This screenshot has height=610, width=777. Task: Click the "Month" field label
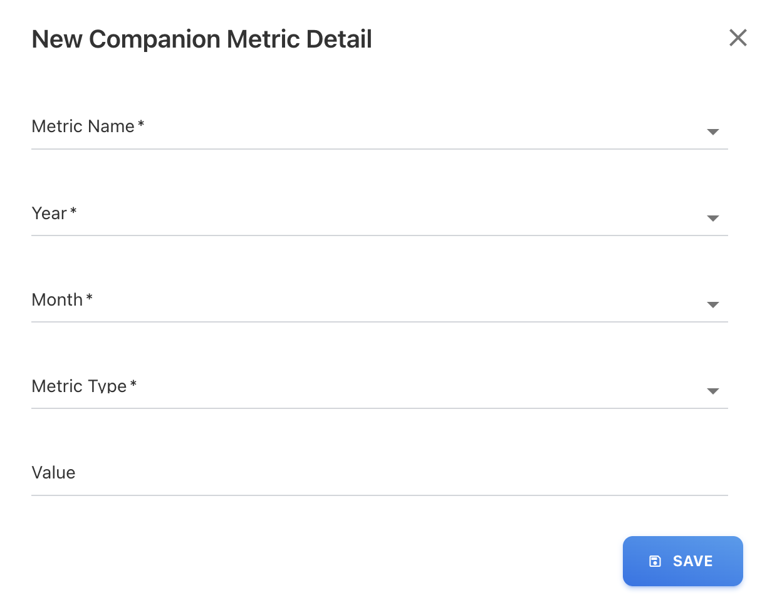(x=57, y=300)
